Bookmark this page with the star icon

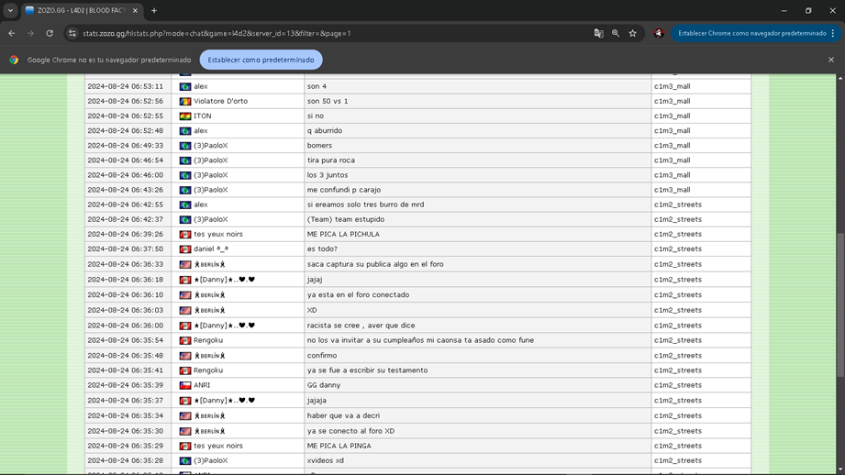pos(632,33)
